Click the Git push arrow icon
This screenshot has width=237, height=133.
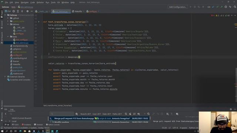(x=221, y=7)
